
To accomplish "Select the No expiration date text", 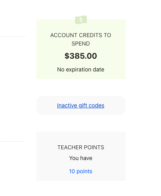I will (80, 69).
